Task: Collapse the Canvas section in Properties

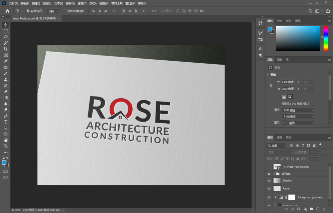Action: pos(268,75)
